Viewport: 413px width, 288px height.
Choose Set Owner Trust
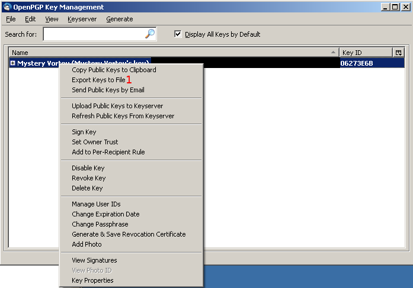pos(131,142)
